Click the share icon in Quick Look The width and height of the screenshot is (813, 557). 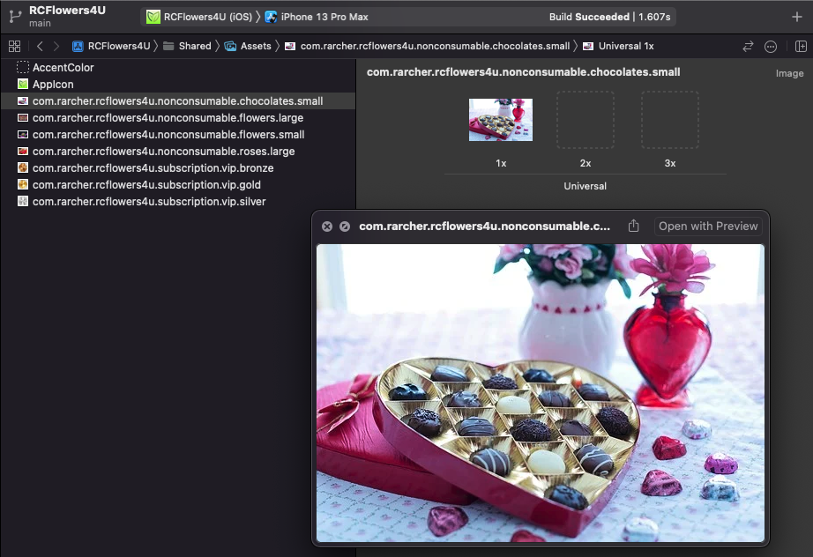[x=634, y=226]
